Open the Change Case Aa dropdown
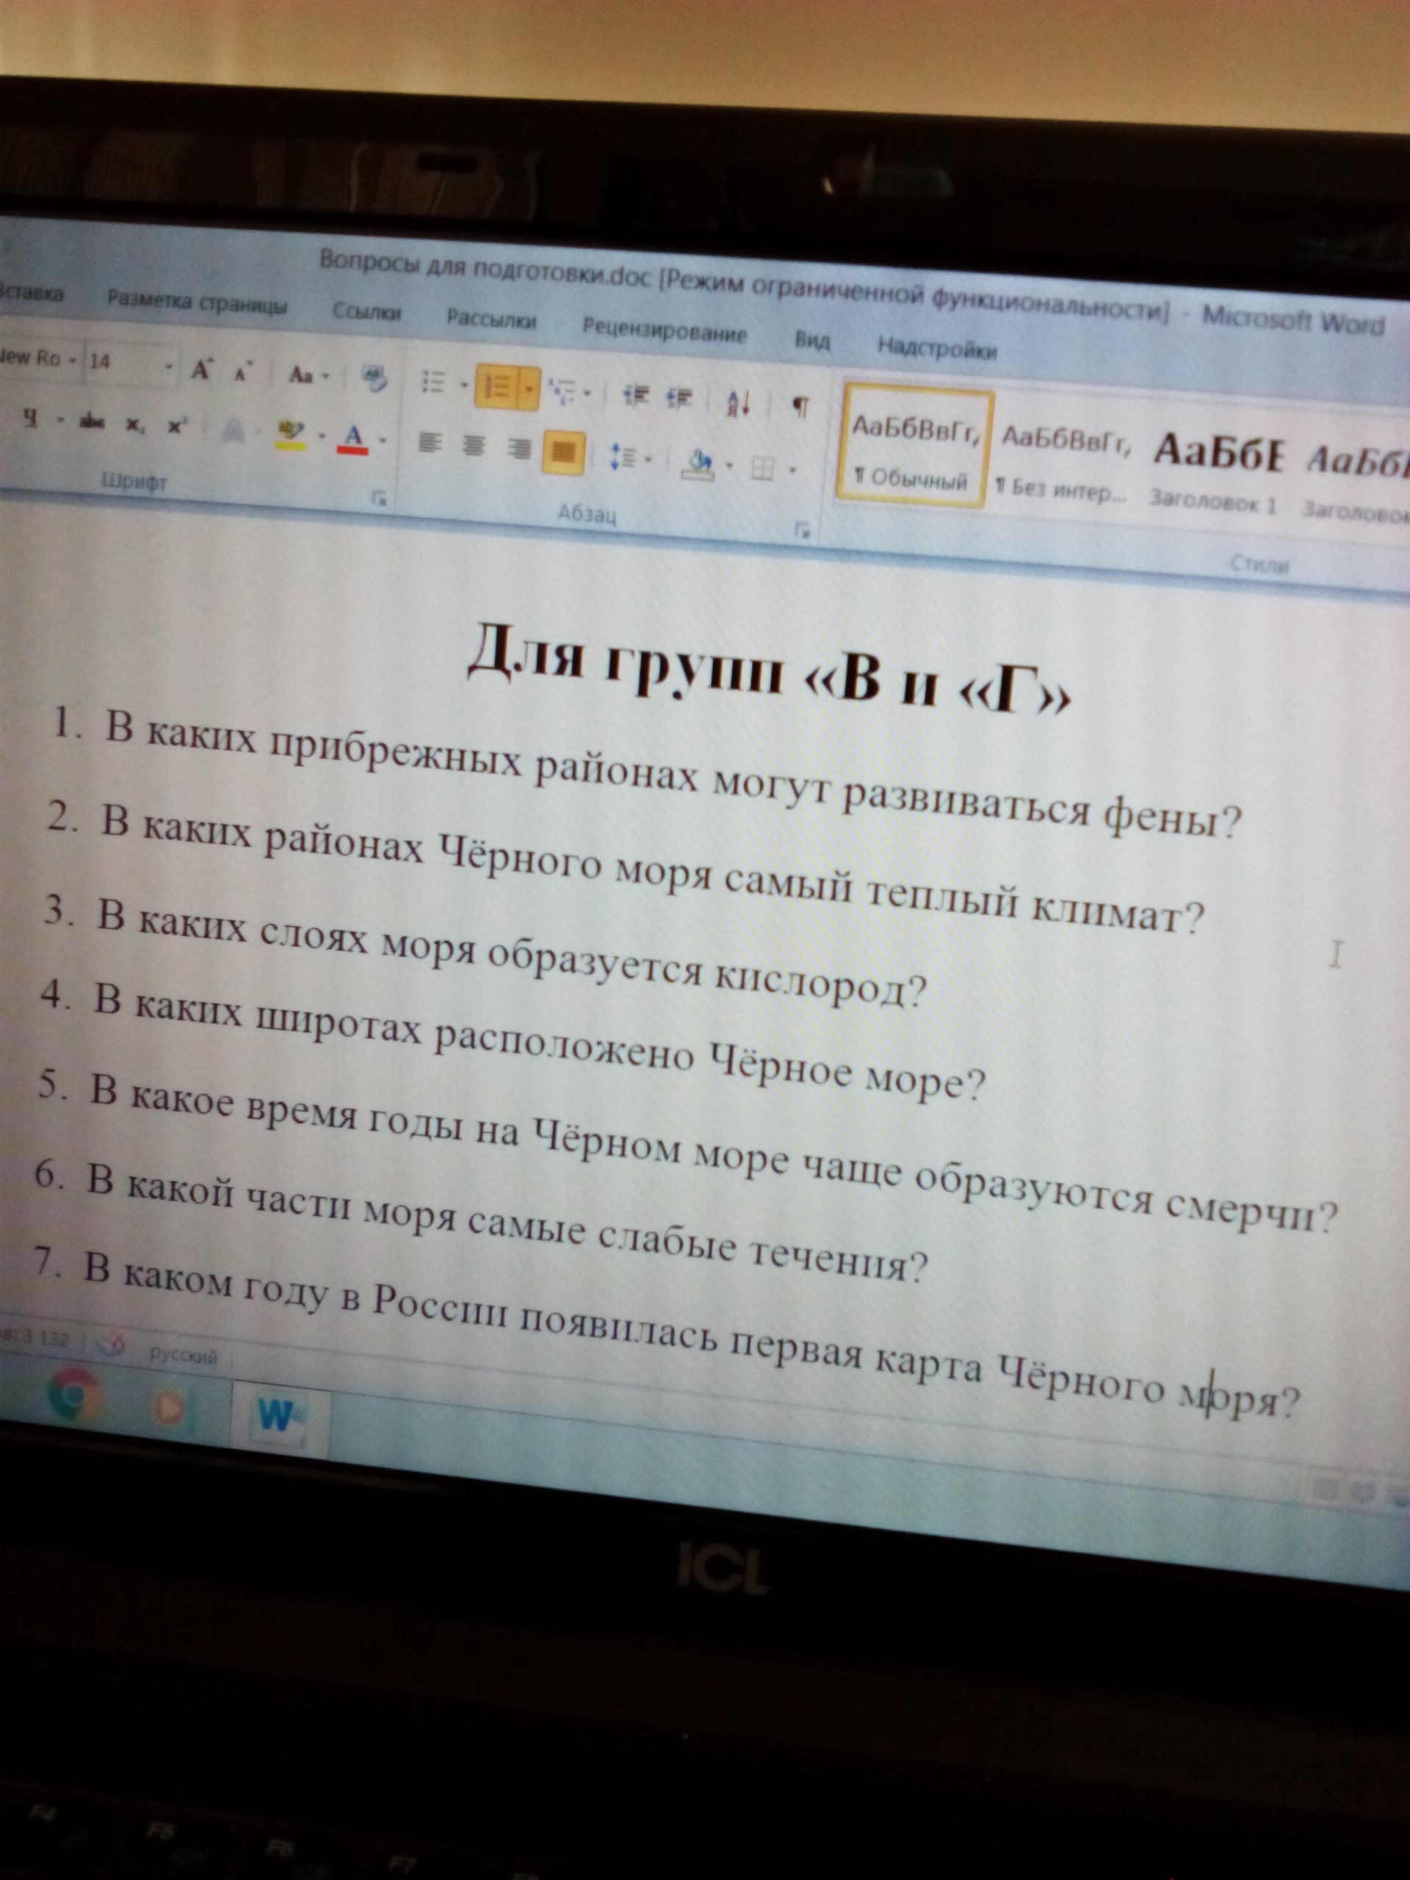This screenshot has height=1880, width=1410. 309,375
